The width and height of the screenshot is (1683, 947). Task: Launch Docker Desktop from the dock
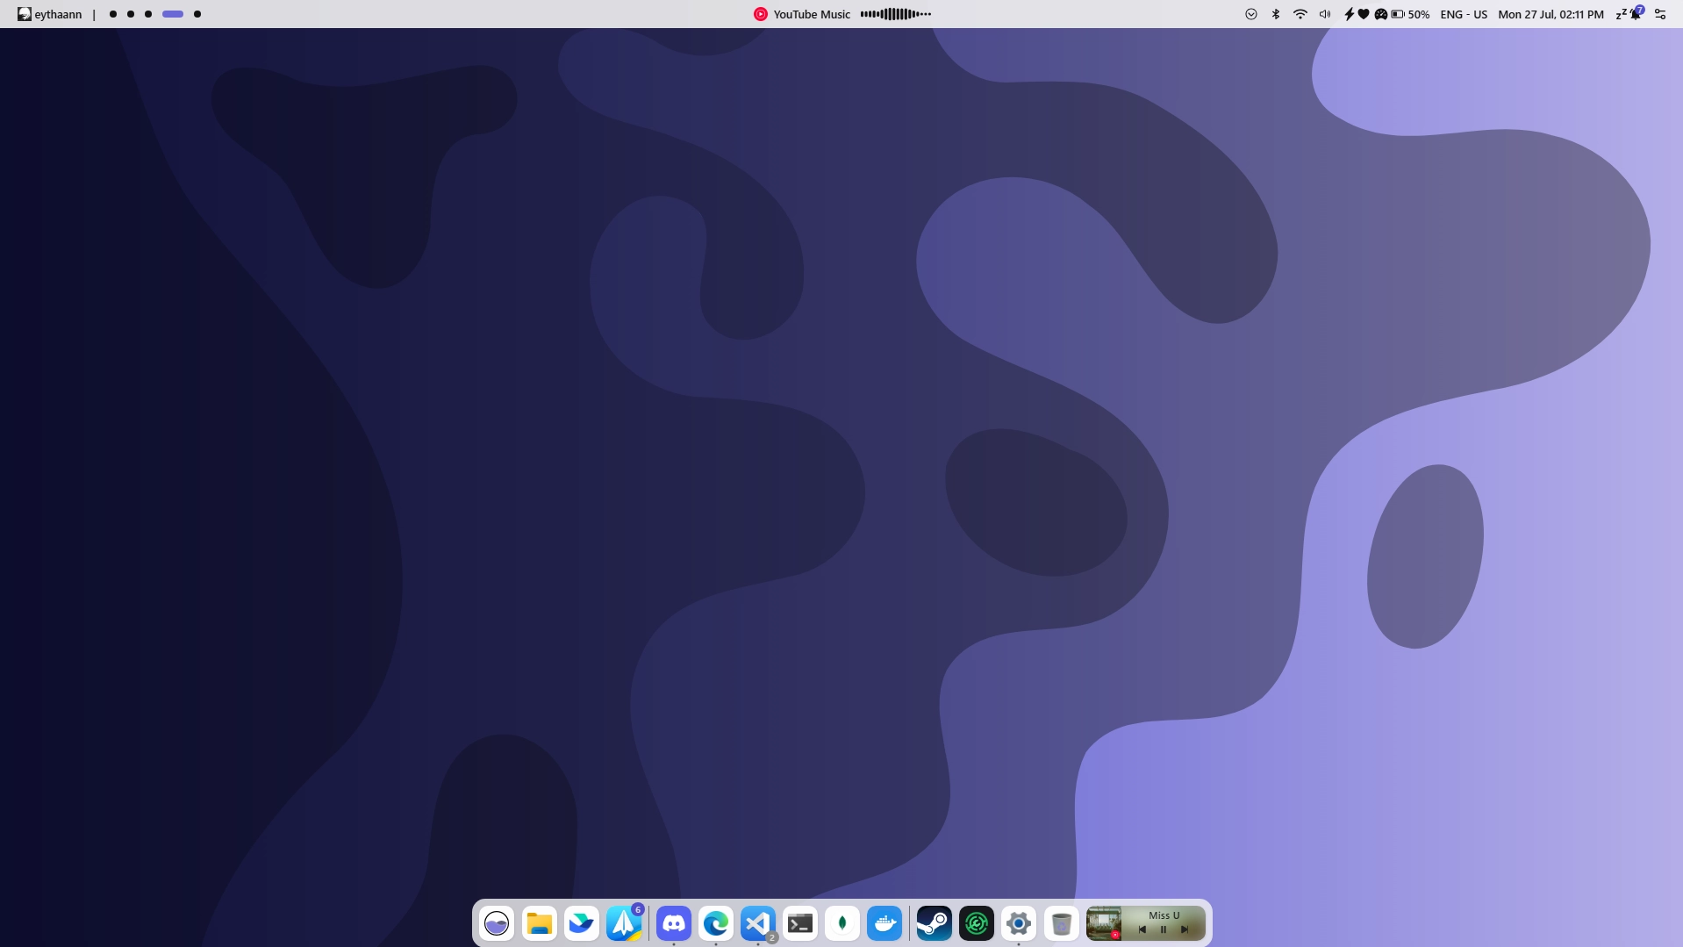tap(884, 923)
